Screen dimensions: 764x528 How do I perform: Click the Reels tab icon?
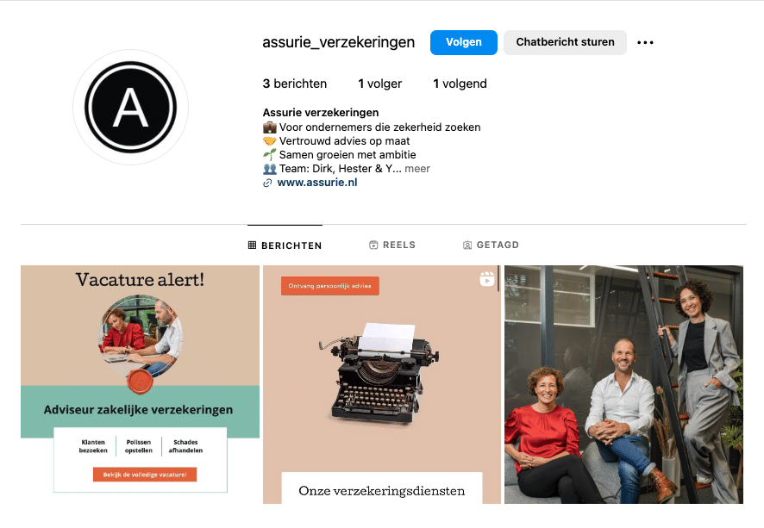click(373, 245)
